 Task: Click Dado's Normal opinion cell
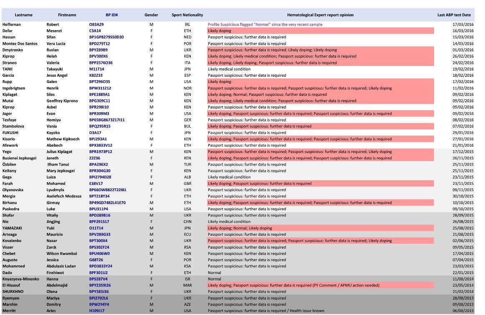pyautogui.click(x=215, y=272)
